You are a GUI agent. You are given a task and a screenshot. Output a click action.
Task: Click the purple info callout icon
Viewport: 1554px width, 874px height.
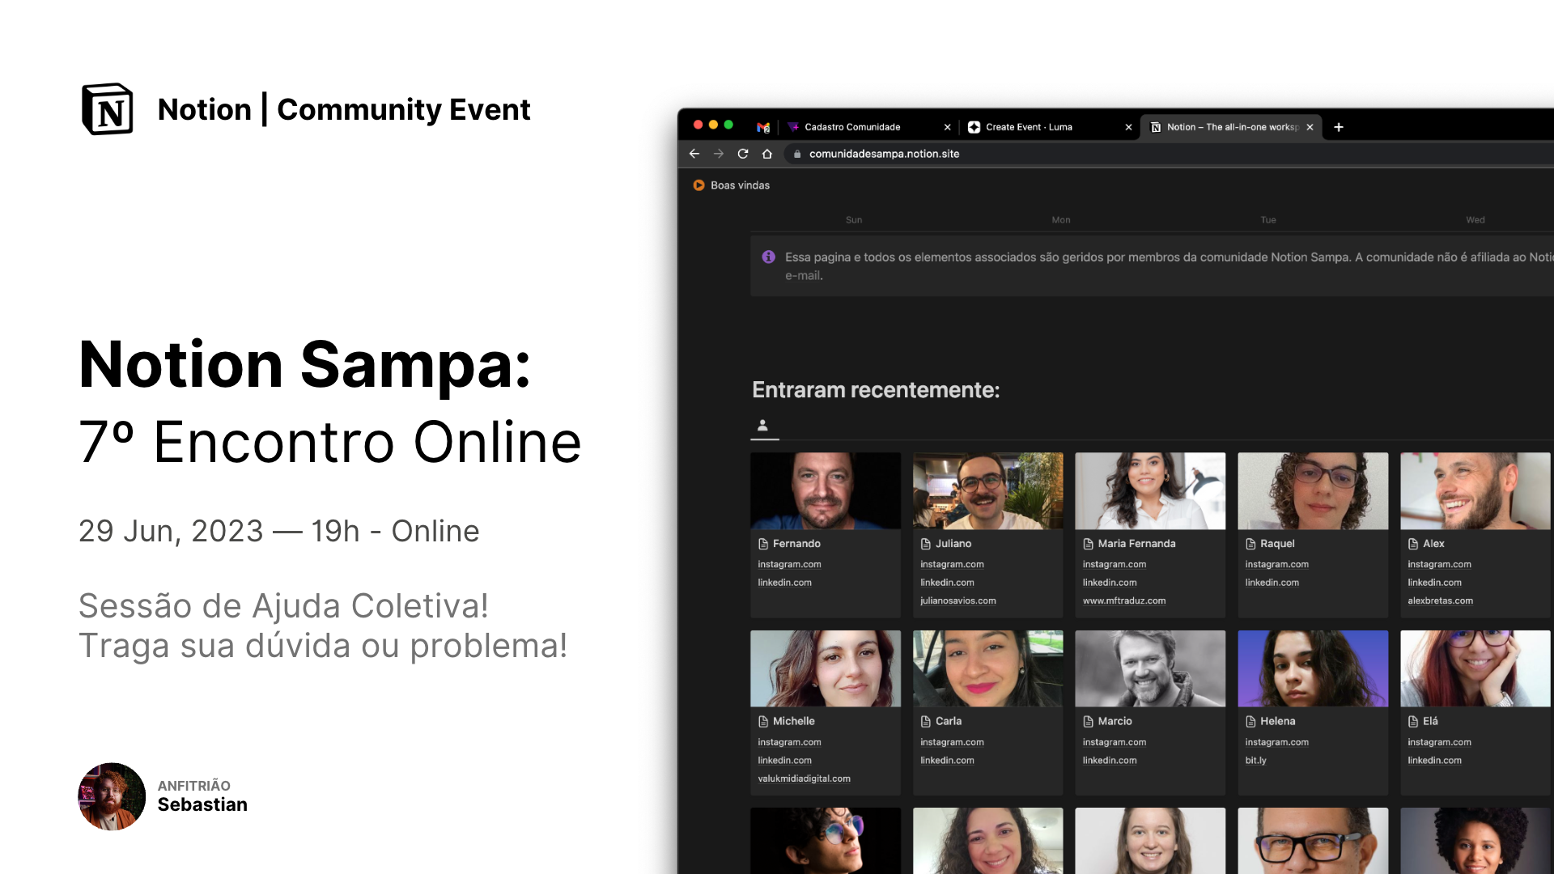click(769, 257)
